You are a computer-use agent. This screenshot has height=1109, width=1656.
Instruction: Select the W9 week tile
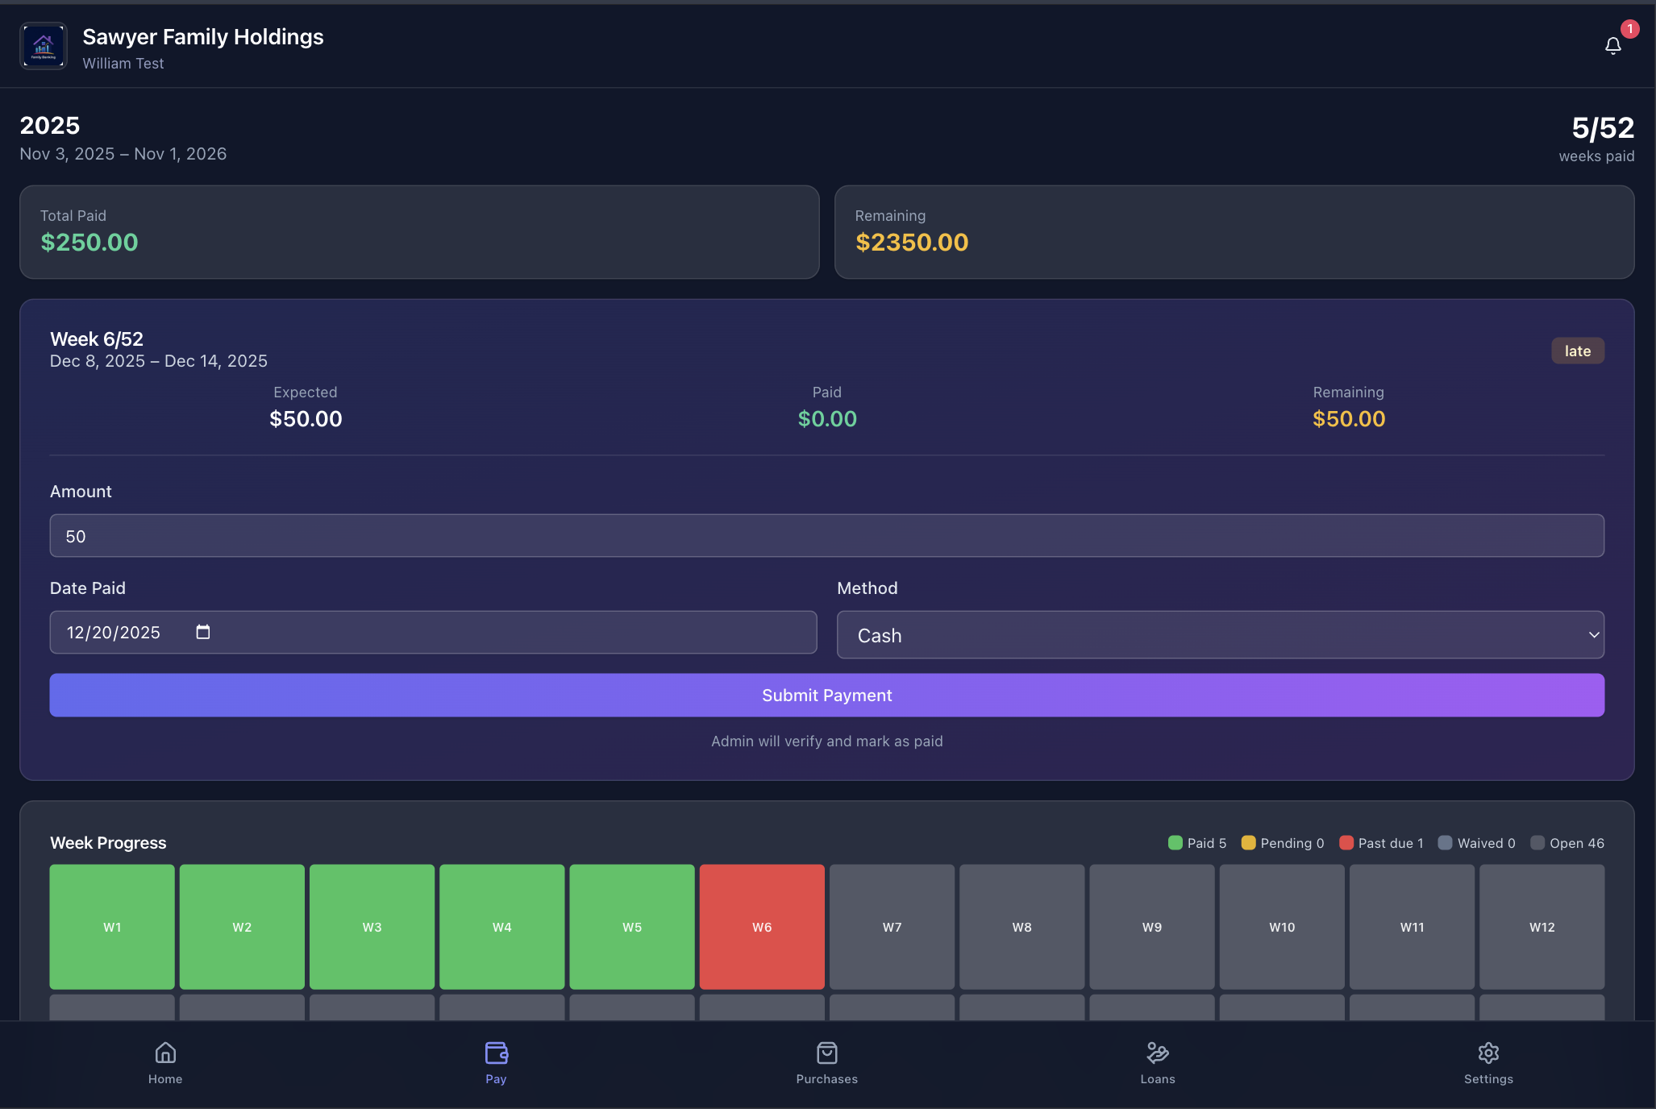tap(1152, 927)
